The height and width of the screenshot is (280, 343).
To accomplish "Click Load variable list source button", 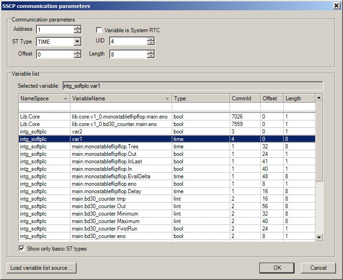I will 42,268.
